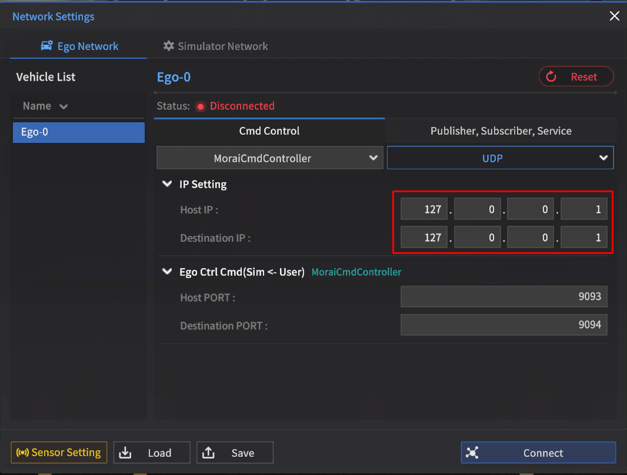Viewport: 627px width, 475px height.
Task: Click the first octet of Host IP
Action: click(424, 209)
